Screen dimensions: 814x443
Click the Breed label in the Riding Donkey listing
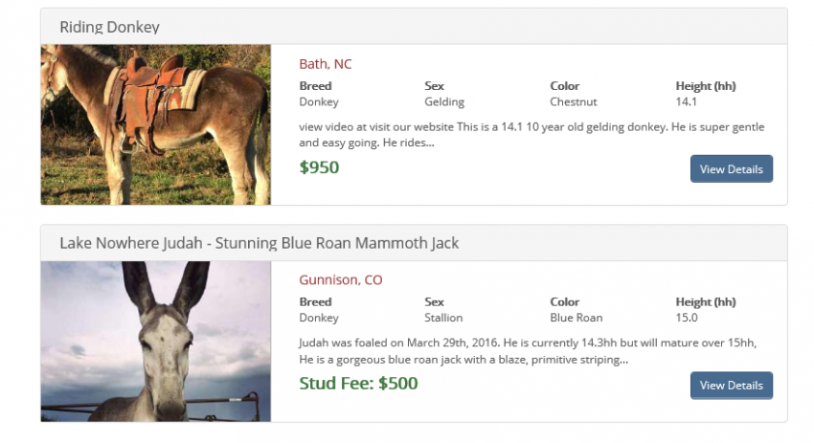(x=315, y=86)
